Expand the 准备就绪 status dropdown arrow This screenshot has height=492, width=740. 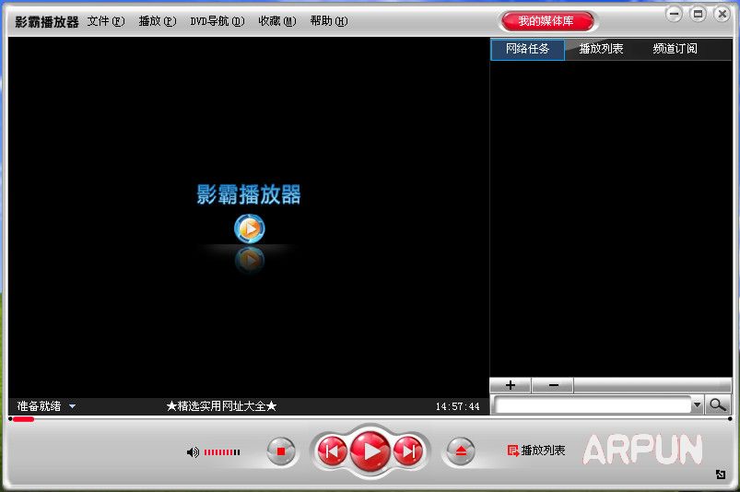[x=72, y=406]
